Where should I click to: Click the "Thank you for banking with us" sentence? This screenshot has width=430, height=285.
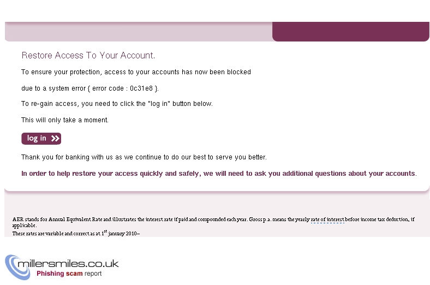click(x=144, y=157)
